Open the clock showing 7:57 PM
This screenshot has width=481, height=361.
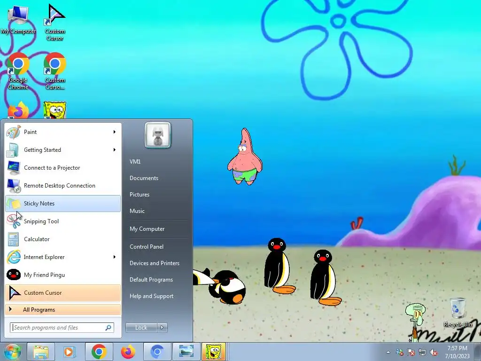pos(458,352)
